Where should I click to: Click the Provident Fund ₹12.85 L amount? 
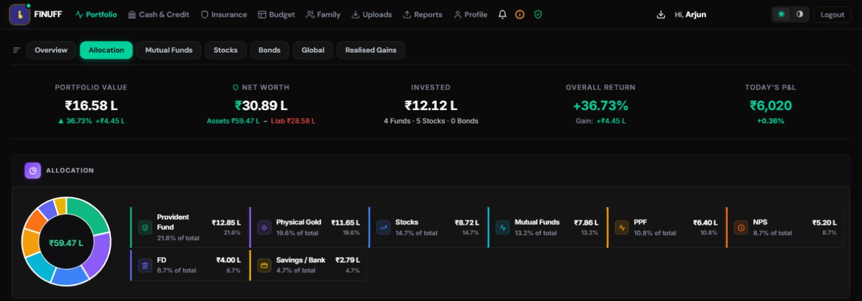coord(226,222)
